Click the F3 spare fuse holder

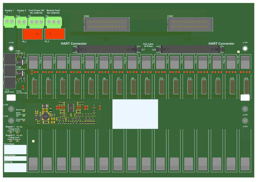tap(10, 83)
